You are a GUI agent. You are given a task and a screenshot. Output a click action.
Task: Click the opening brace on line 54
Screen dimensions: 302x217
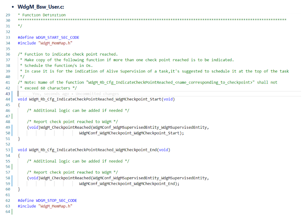(19, 156)
